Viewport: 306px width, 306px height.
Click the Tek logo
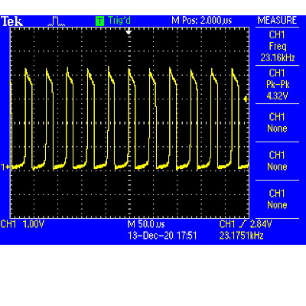click(x=12, y=21)
